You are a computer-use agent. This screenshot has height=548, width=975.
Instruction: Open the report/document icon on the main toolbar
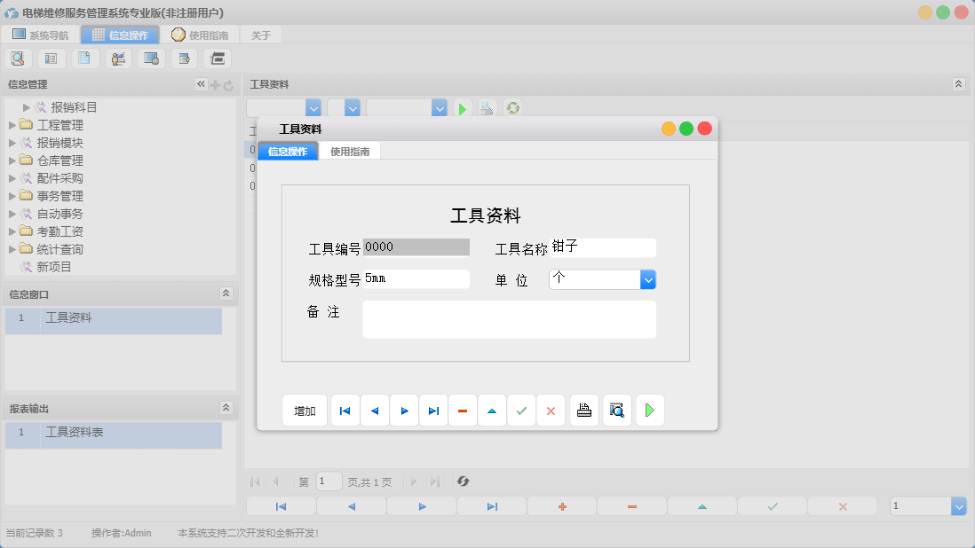84,58
